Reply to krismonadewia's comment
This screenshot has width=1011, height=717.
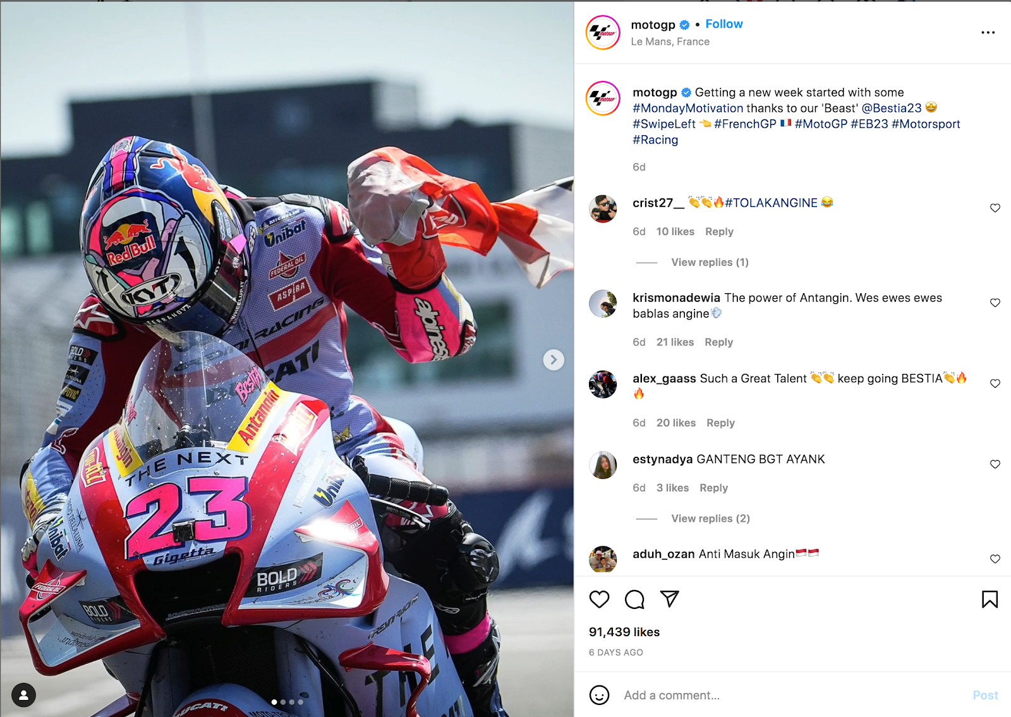point(719,342)
